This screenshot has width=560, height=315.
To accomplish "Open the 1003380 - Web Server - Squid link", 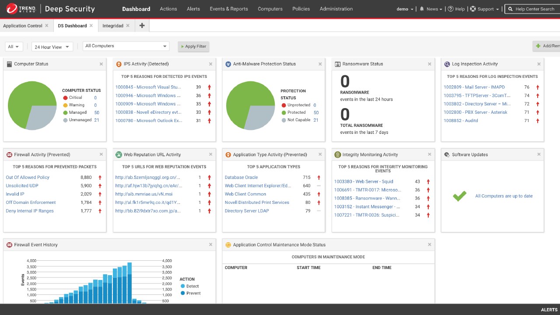I will point(364,182).
